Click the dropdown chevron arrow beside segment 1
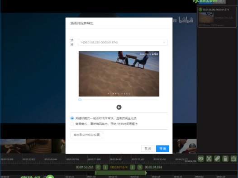 (x=164, y=42)
